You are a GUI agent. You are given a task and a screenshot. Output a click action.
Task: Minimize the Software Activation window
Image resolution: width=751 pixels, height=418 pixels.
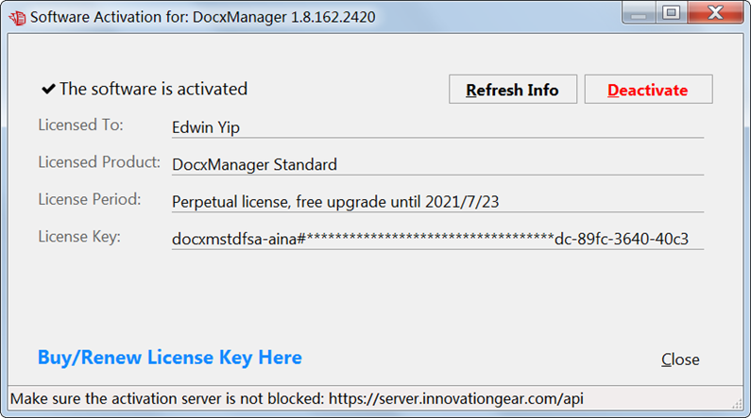pos(639,12)
